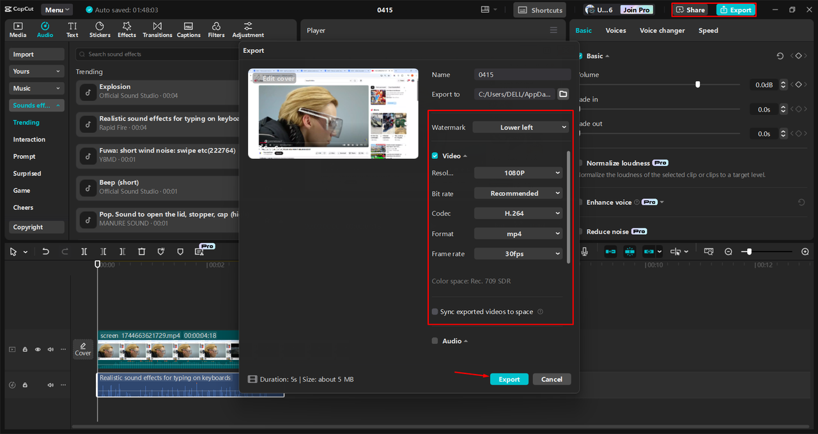Viewport: 818px width, 434px height.
Task: Open the Stickers panel
Action: 99,29
